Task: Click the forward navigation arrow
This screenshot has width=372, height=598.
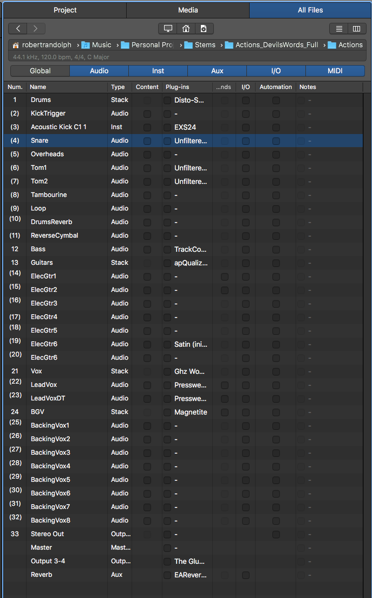Action: pyautogui.click(x=36, y=29)
